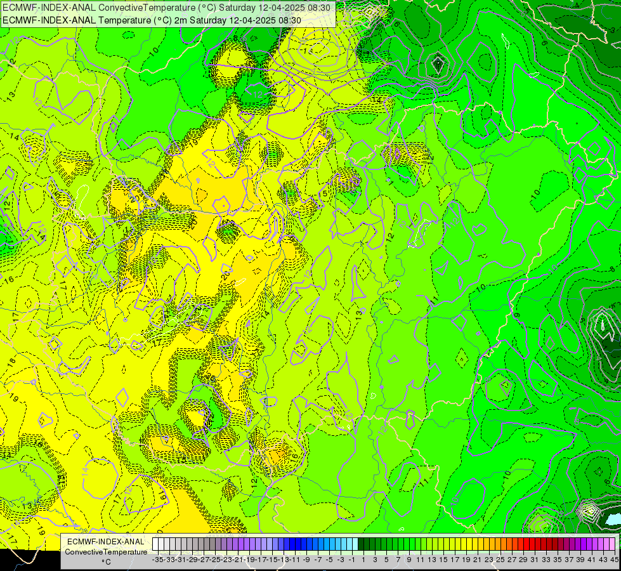The image size is (621, 571).
Task: Click the 29 value in the legend scale
Action: pyautogui.click(x=523, y=560)
